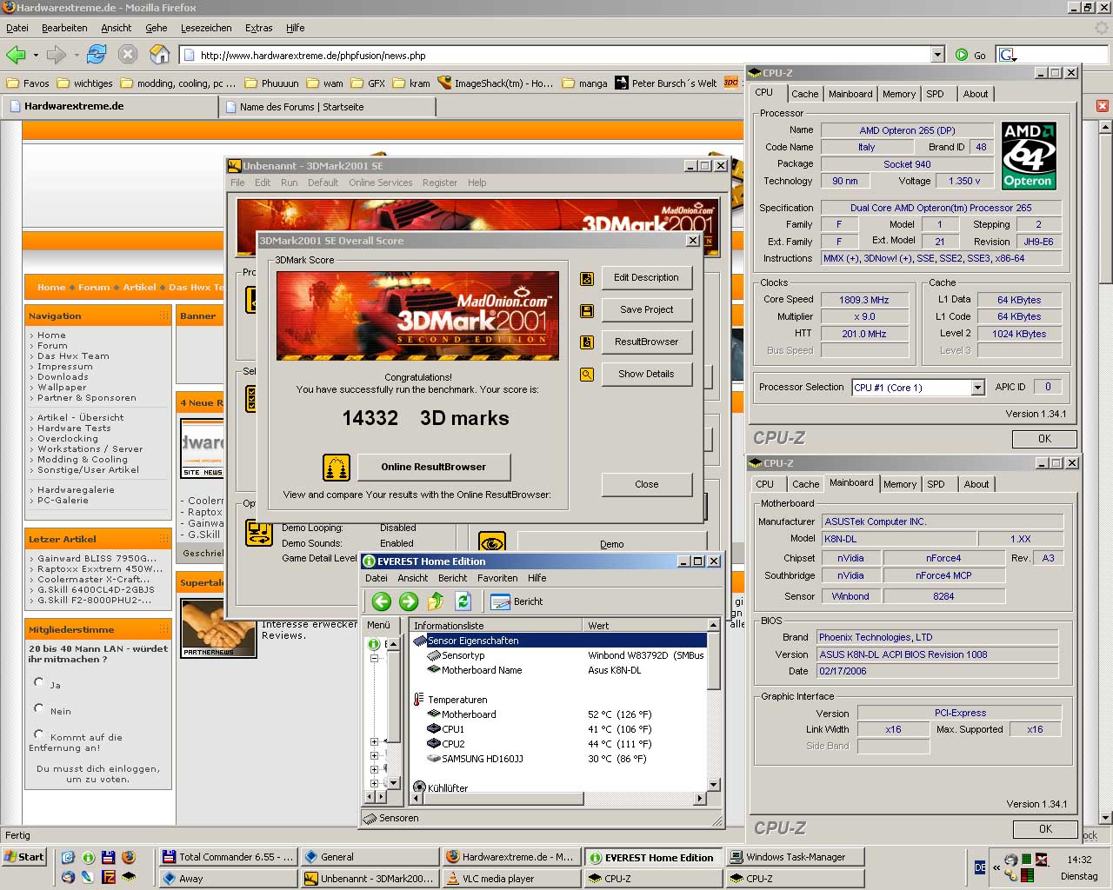Viewport: 1113px width, 890px height.
Task: Go back with Firefox's green back arrow
Action: (x=16, y=55)
